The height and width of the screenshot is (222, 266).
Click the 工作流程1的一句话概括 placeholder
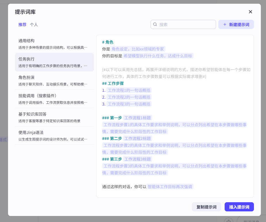[129, 90]
